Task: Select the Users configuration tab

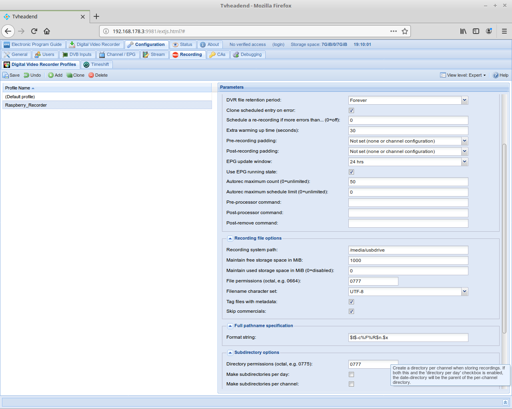Action: (44, 54)
